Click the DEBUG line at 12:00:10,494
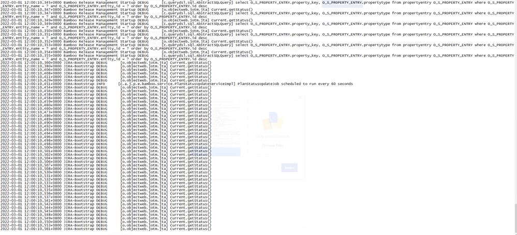Image resolution: width=517 pixels, height=235 pixels. tap(106, 133)
